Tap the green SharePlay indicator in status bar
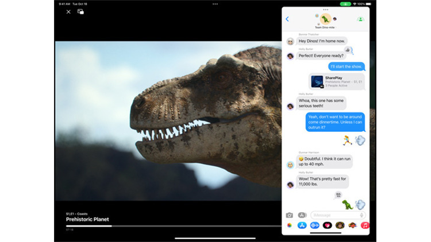 [x=345, y=3]
